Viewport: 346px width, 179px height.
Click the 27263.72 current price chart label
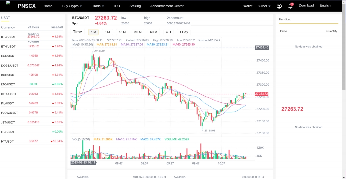(262, 94)
